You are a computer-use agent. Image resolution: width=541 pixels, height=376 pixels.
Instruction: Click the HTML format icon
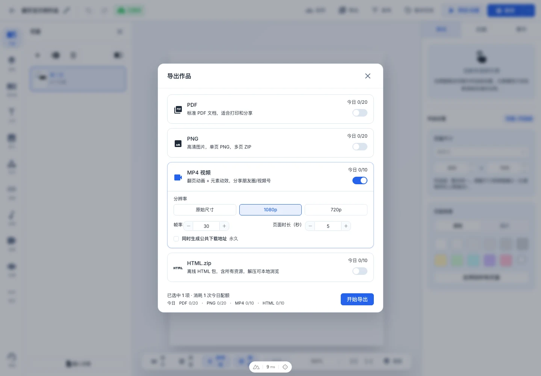(178, 268)
